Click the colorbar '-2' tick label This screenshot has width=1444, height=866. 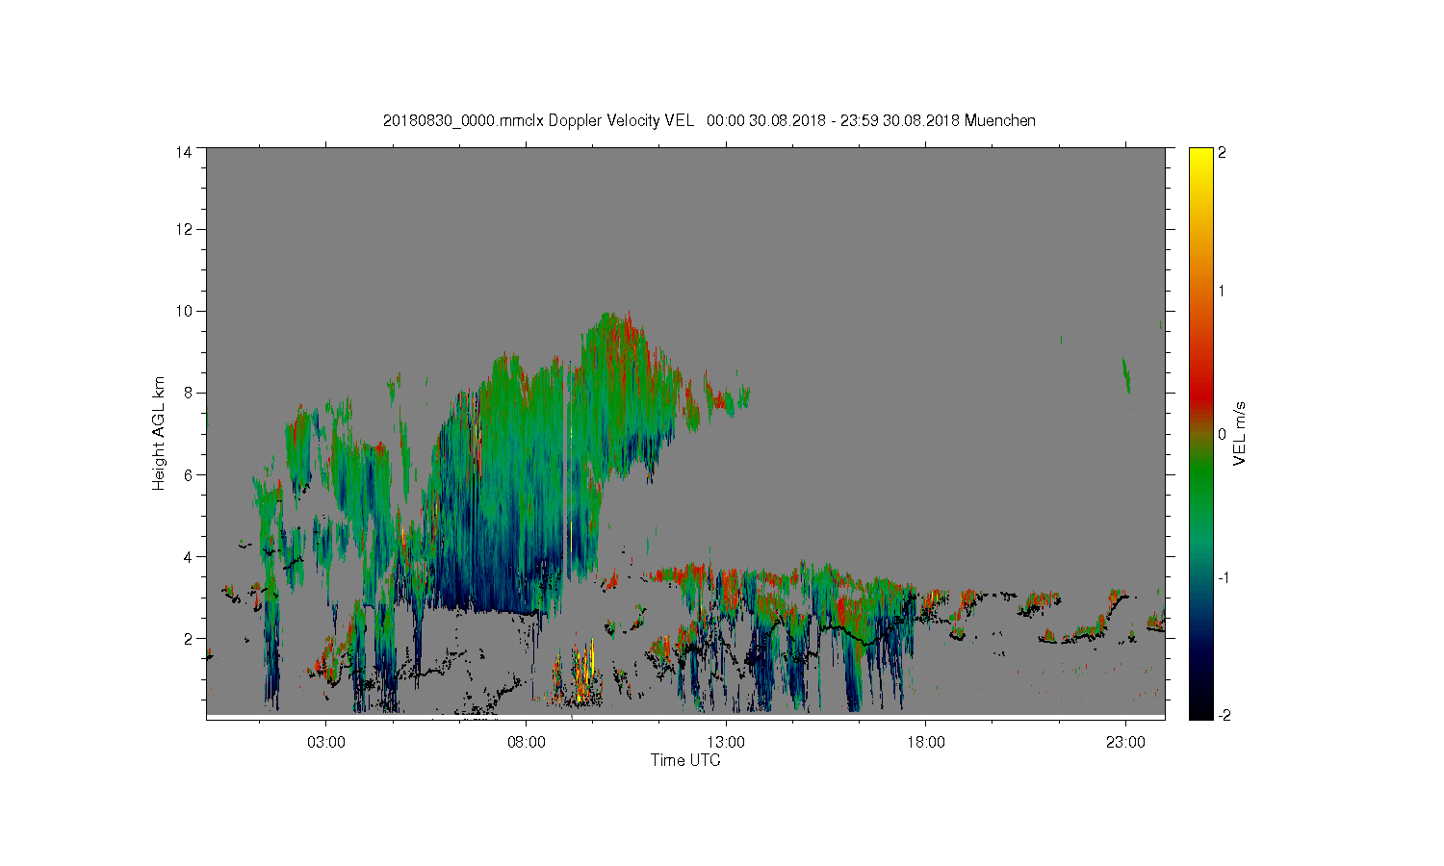pos(1223,715)
